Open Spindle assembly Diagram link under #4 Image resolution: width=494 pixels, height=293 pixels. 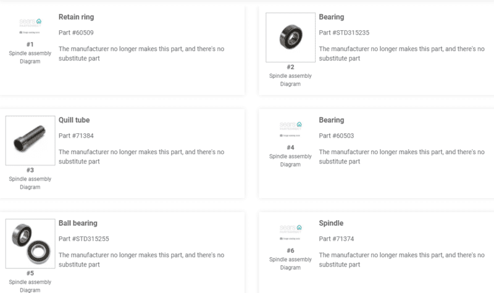290,160
